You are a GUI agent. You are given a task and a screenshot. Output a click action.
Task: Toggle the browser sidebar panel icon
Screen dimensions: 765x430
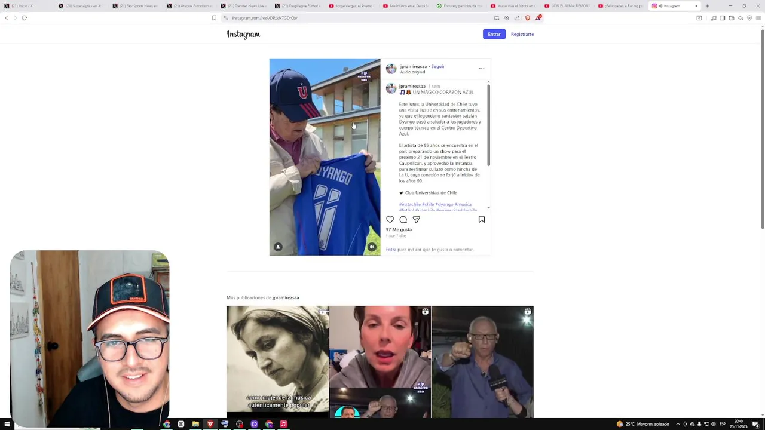(722, 18)
